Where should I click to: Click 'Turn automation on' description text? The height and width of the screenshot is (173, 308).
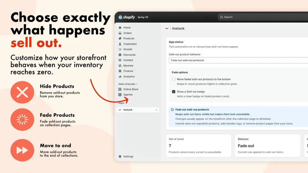[x=204, y=47]
